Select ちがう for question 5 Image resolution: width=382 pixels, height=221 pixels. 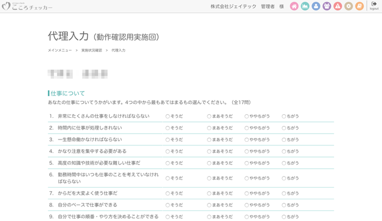pyautogui.click(x=284, y=163)
